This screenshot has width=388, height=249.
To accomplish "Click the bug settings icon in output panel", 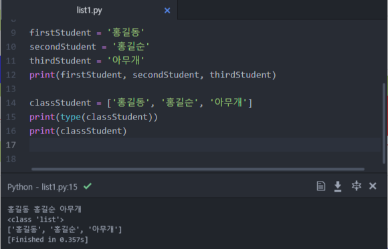I will tap(357, 186).
